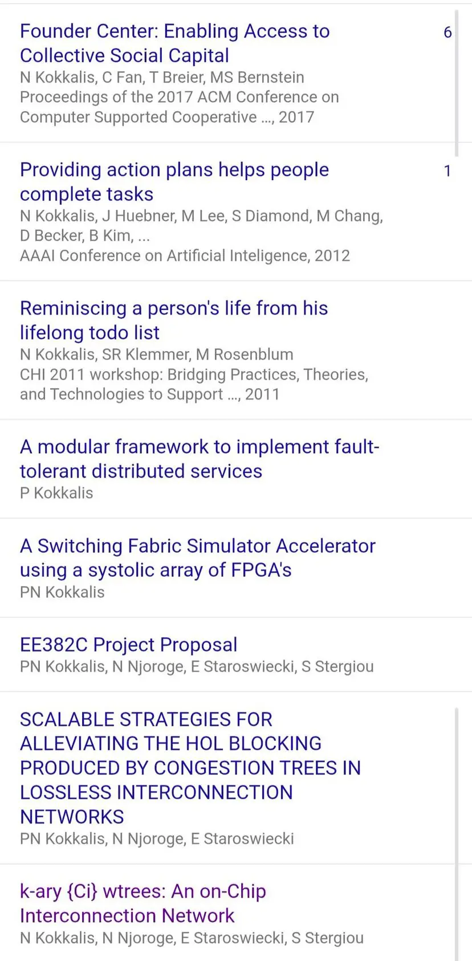Open the "Founder Center: Enabling Access" paper

[x=174, y=43]
